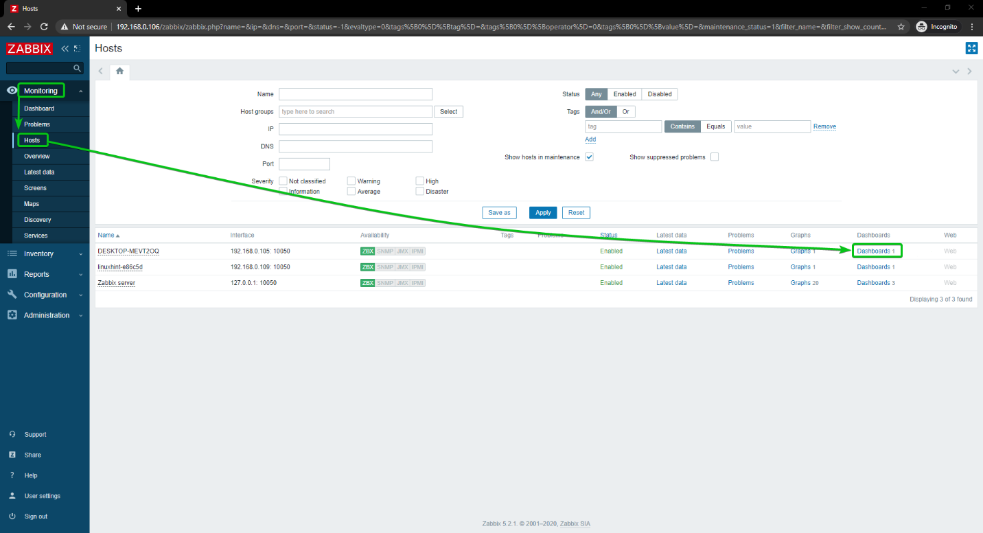Viewport: 983px width, 533px height.
Task: Open Latest data in sidebar
Action: pyautogui.click(x=39, y=172)
